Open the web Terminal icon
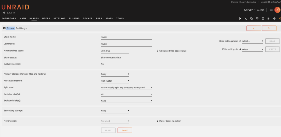The height and width of the screenshot is (137, 281). pyautogui.click(x=246, y=18)
